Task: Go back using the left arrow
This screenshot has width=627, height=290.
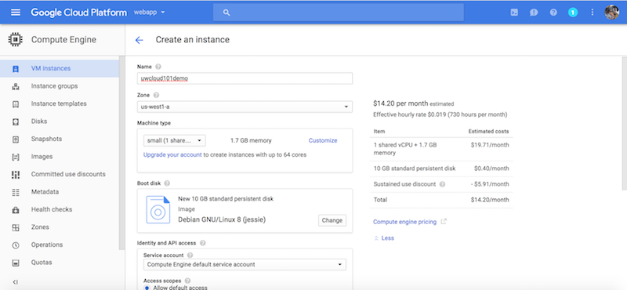Action: pos(139,40)
